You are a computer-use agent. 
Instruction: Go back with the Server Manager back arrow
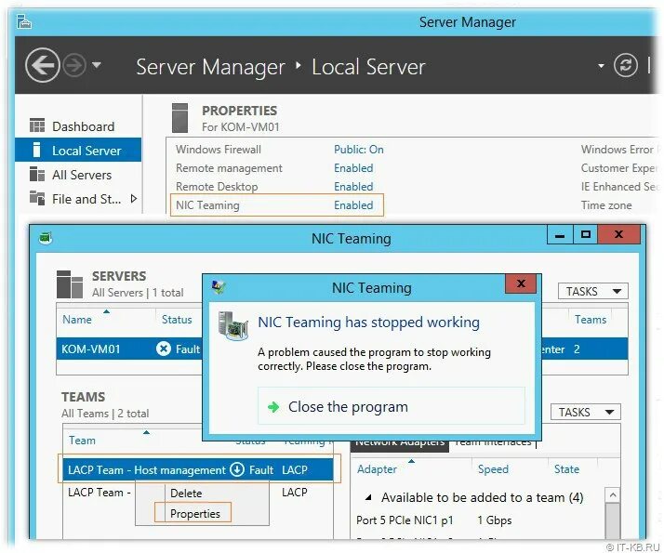click(42, 66)
